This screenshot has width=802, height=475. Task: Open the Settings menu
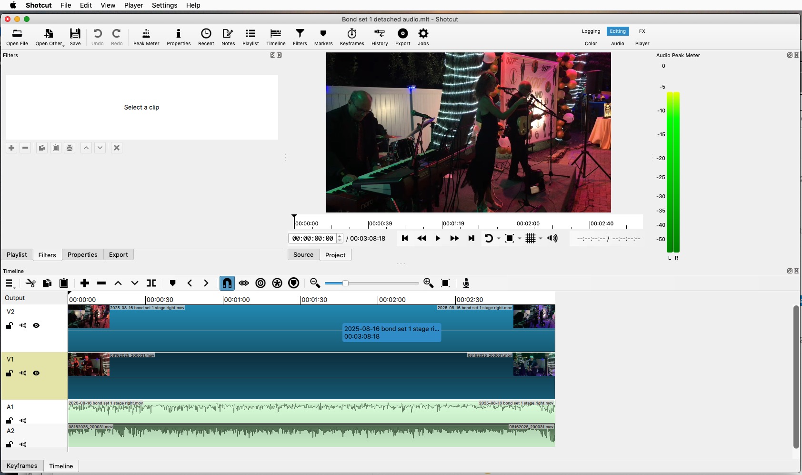click(164, 5)
